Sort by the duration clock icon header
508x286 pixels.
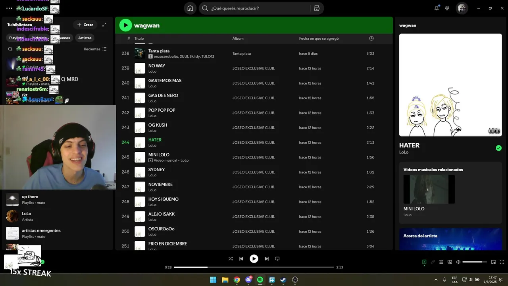tap(371, 39)
